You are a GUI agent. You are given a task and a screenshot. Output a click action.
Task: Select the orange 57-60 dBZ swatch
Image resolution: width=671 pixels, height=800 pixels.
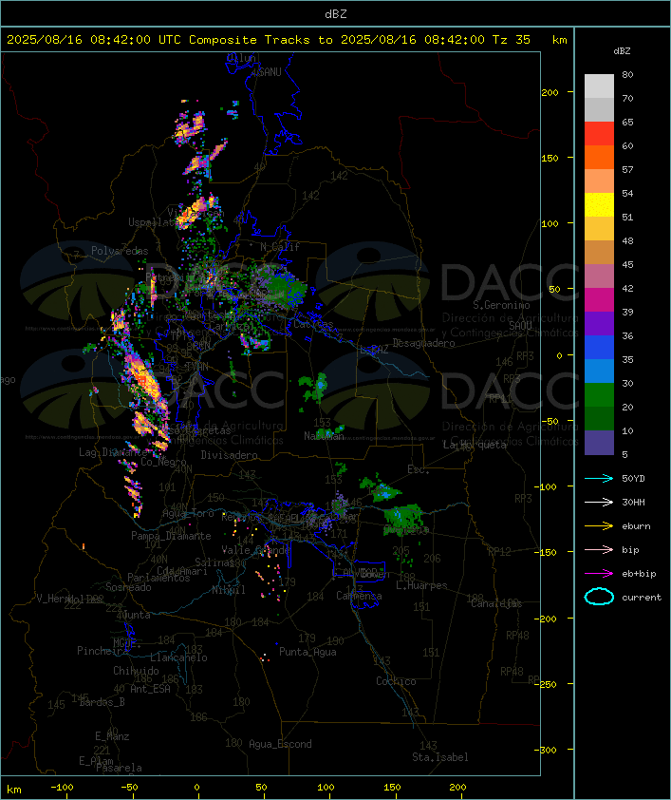pyautogui.click(x=599, y=157)
